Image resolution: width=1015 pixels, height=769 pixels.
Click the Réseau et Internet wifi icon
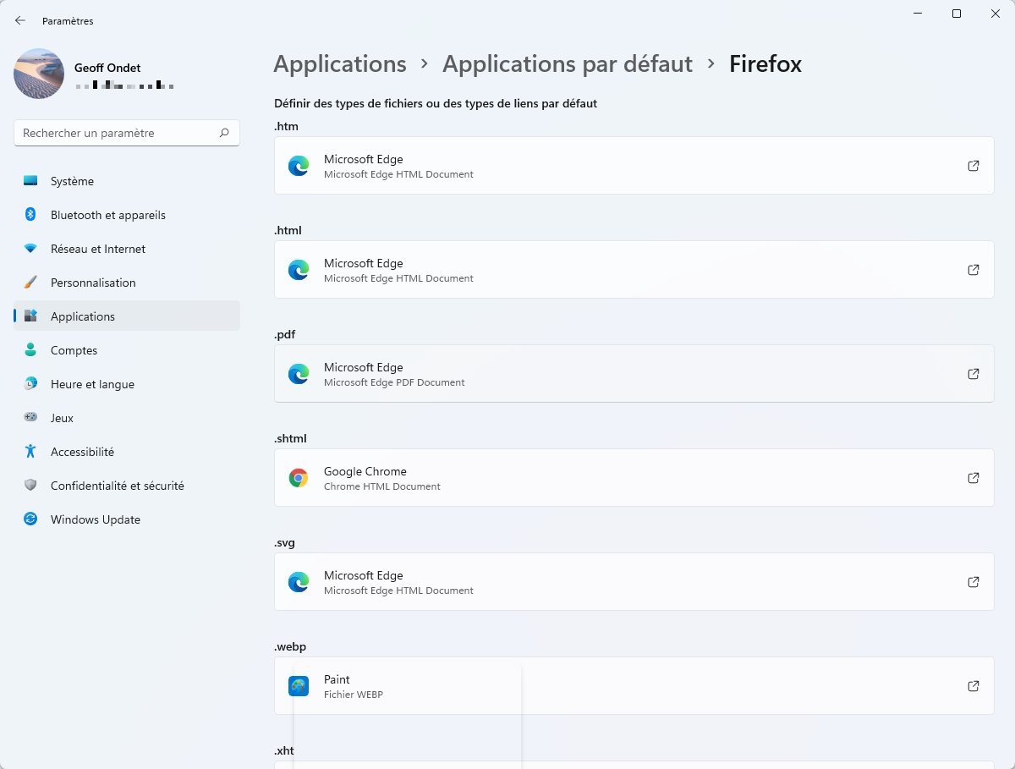tap(30, 249)
